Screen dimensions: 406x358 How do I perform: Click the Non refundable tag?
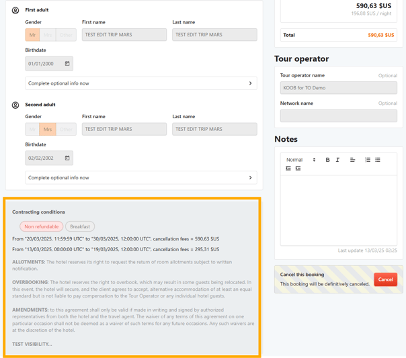point(42,227)
